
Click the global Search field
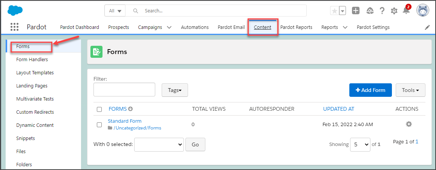[216, 11]
